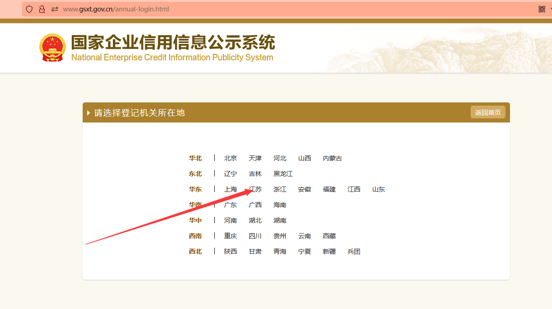
Task: Select 海南 province
Action: point(280,205)
